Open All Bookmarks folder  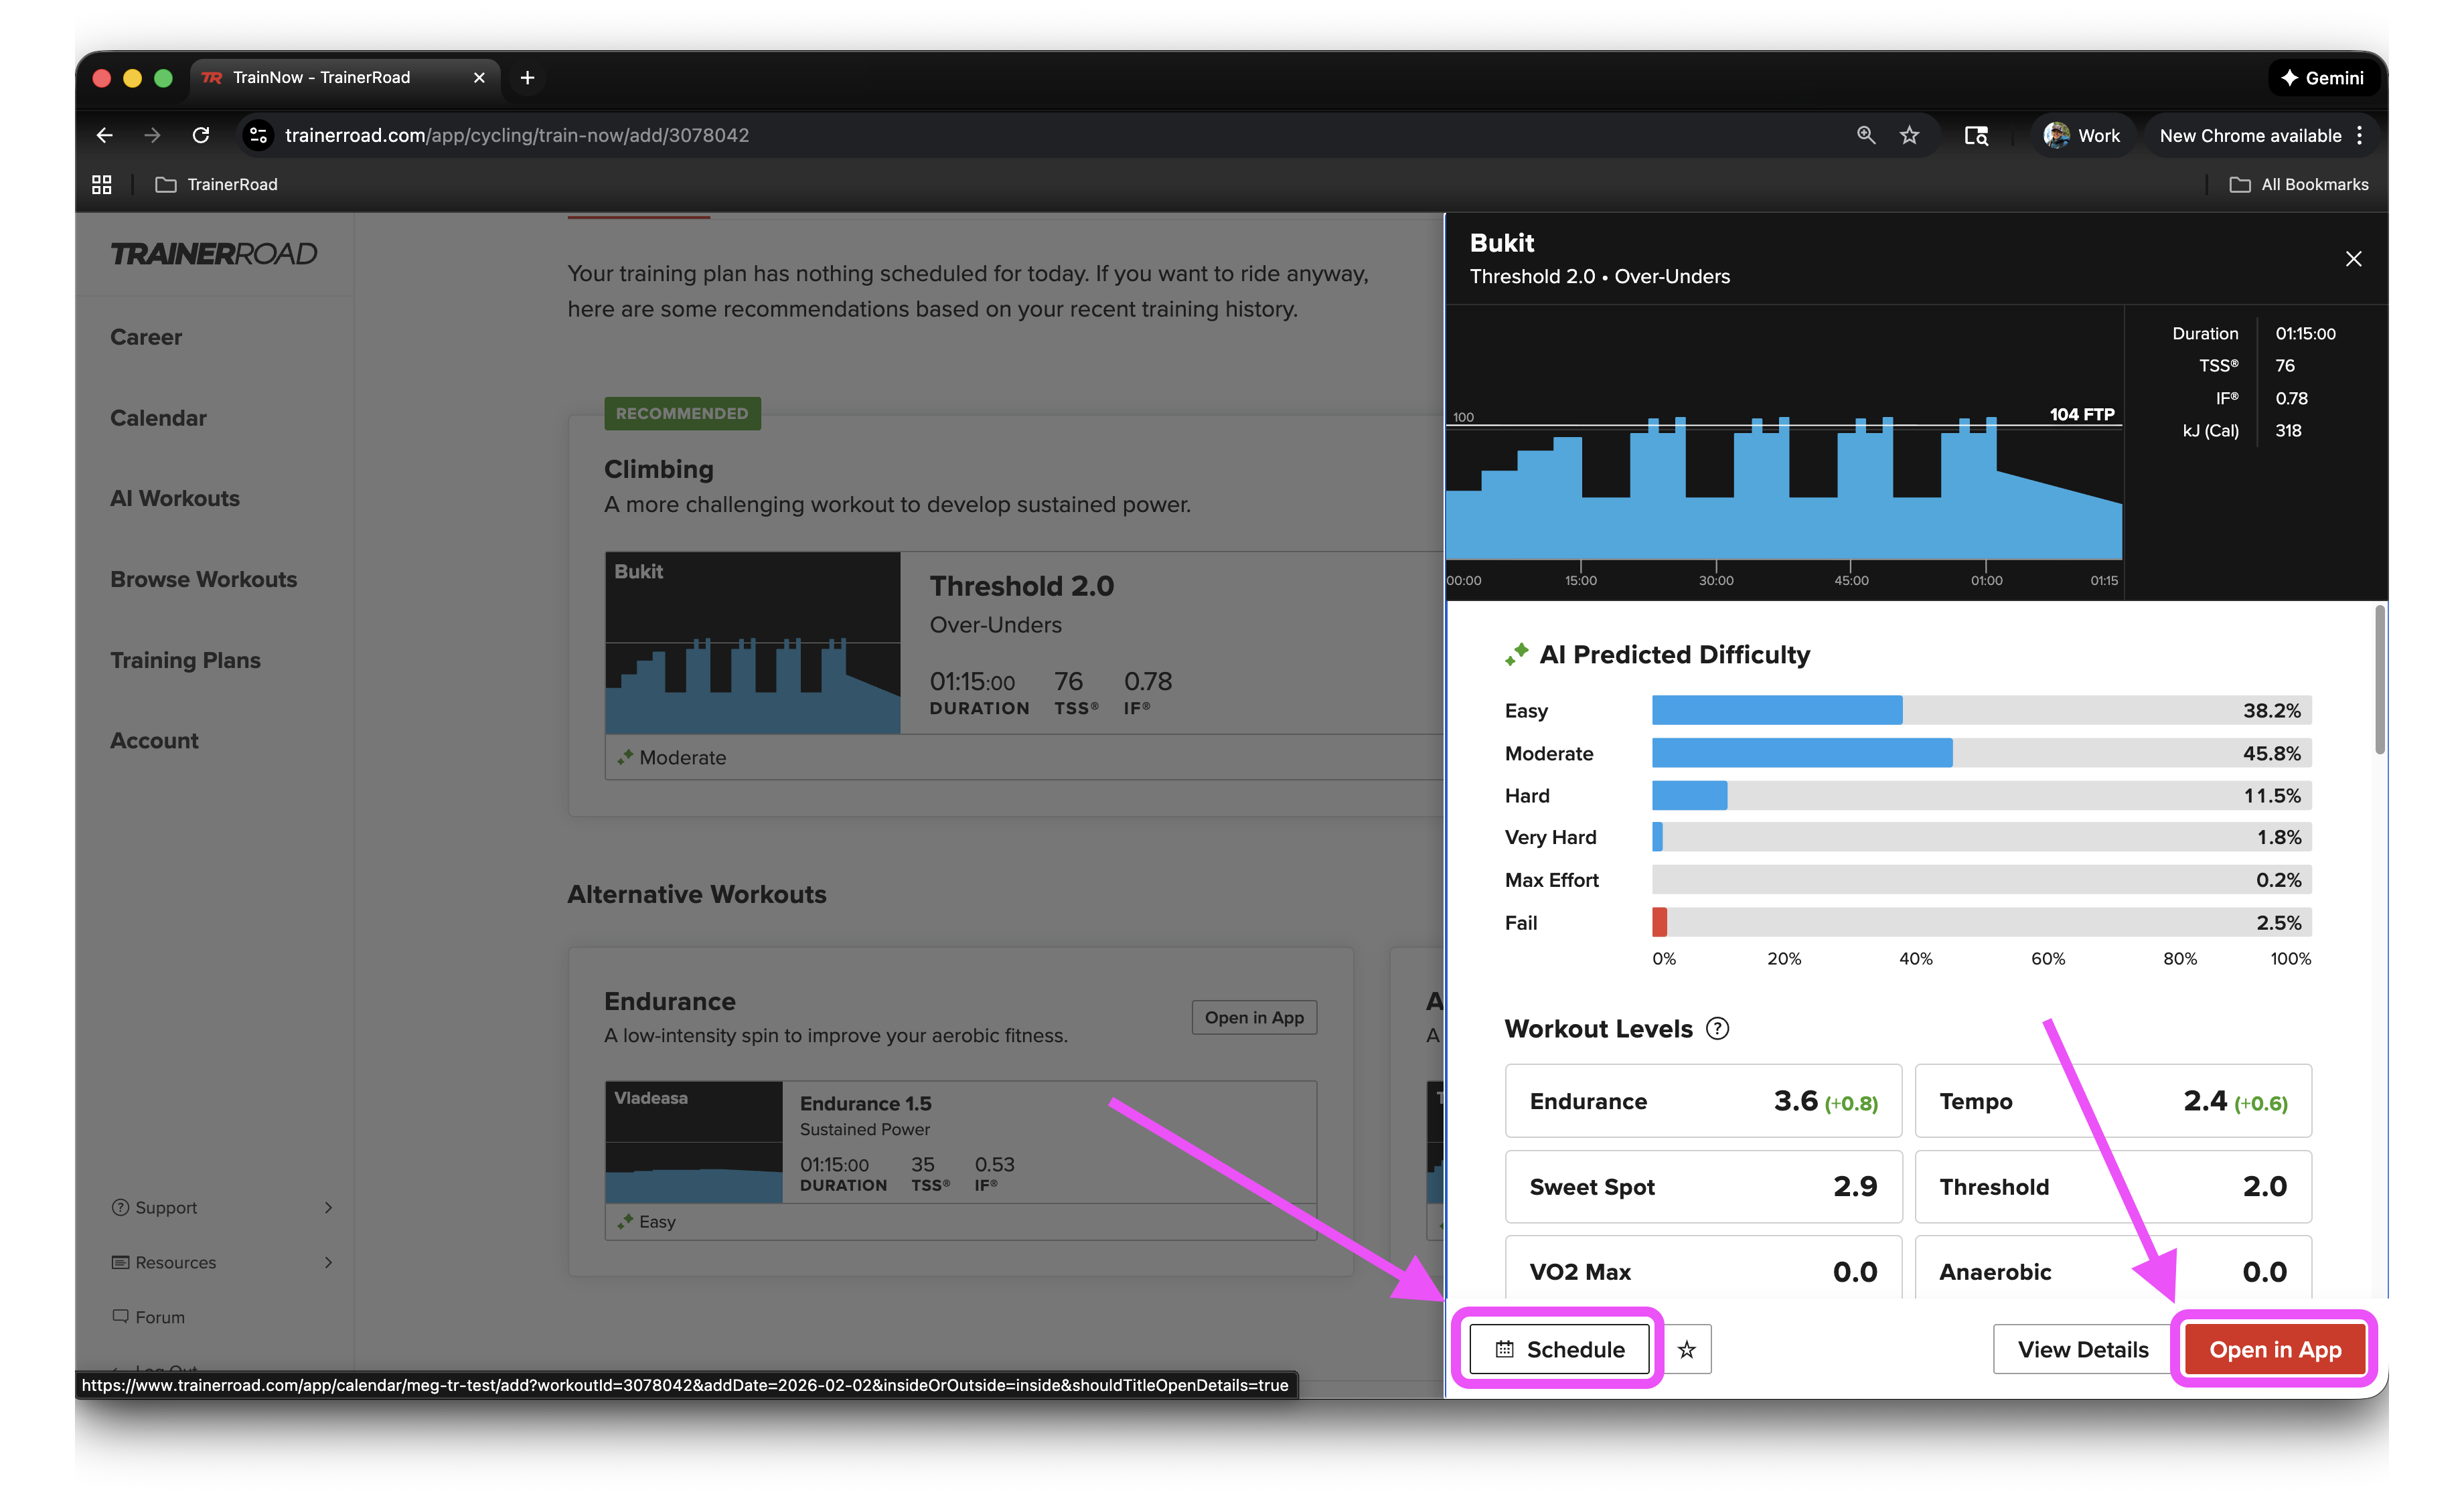(2299, 184)
